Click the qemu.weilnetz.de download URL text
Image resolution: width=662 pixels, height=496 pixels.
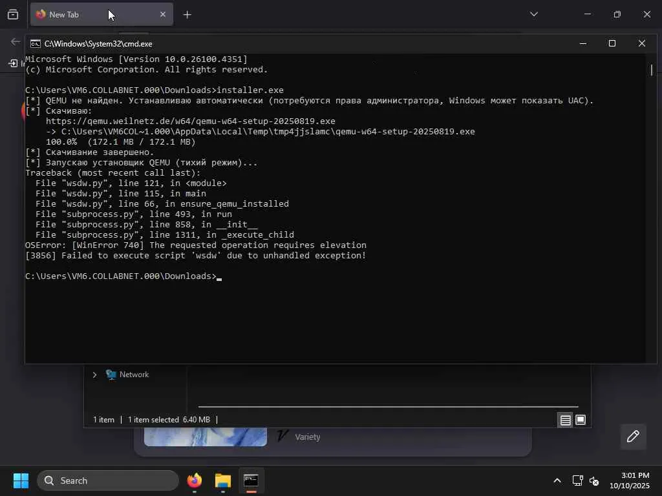(x=191, y=121)
